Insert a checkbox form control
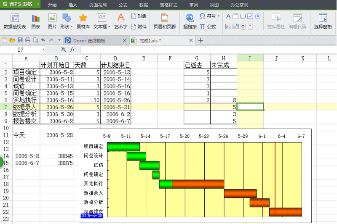This screenshot has height=224, width=337. (250, 16)
